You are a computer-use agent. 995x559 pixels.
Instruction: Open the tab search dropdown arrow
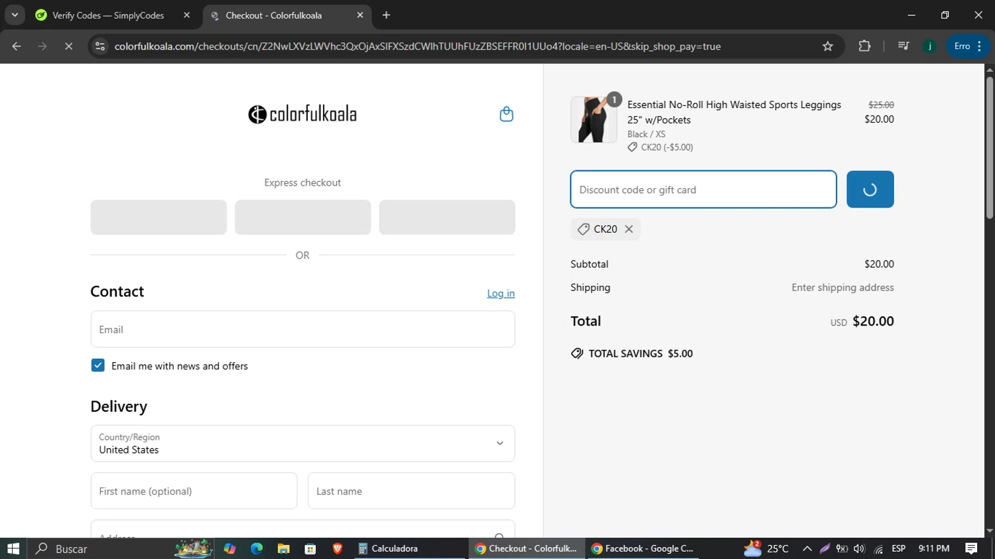(x=15, y=15)
